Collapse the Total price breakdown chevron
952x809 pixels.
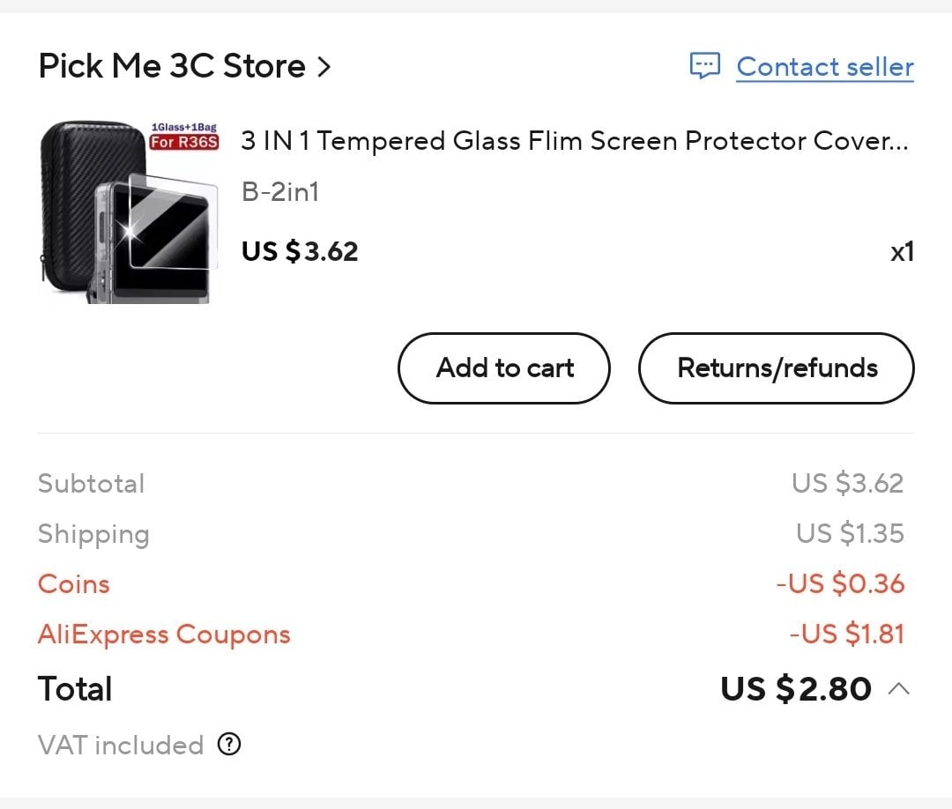tap(898, 689)
